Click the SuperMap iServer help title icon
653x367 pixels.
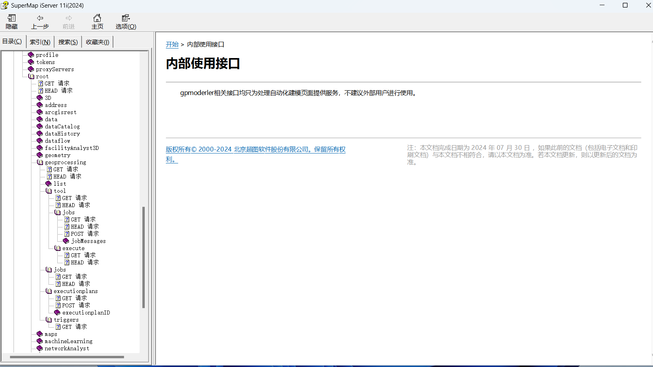[x=5, y=5]
